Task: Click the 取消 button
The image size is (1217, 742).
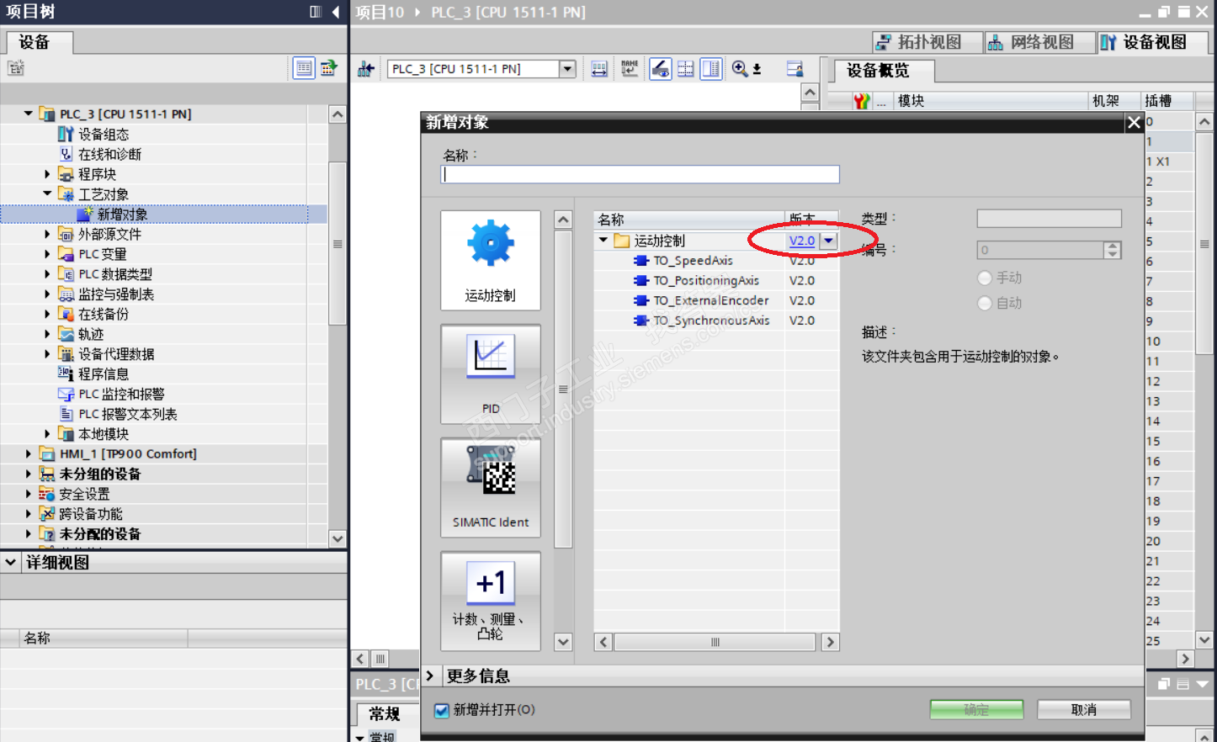Action: click(x=1084, y=710)
